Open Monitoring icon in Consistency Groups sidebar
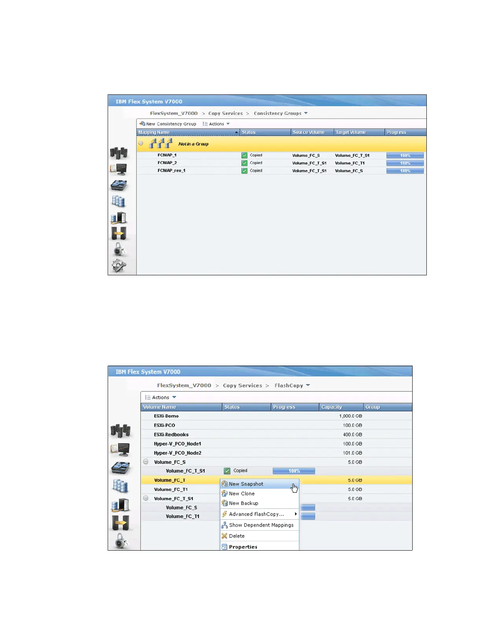This screenshot has width=481, height=623. click(x=119, y=169)
